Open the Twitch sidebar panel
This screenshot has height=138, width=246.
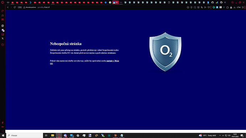[x=2, y=20]
